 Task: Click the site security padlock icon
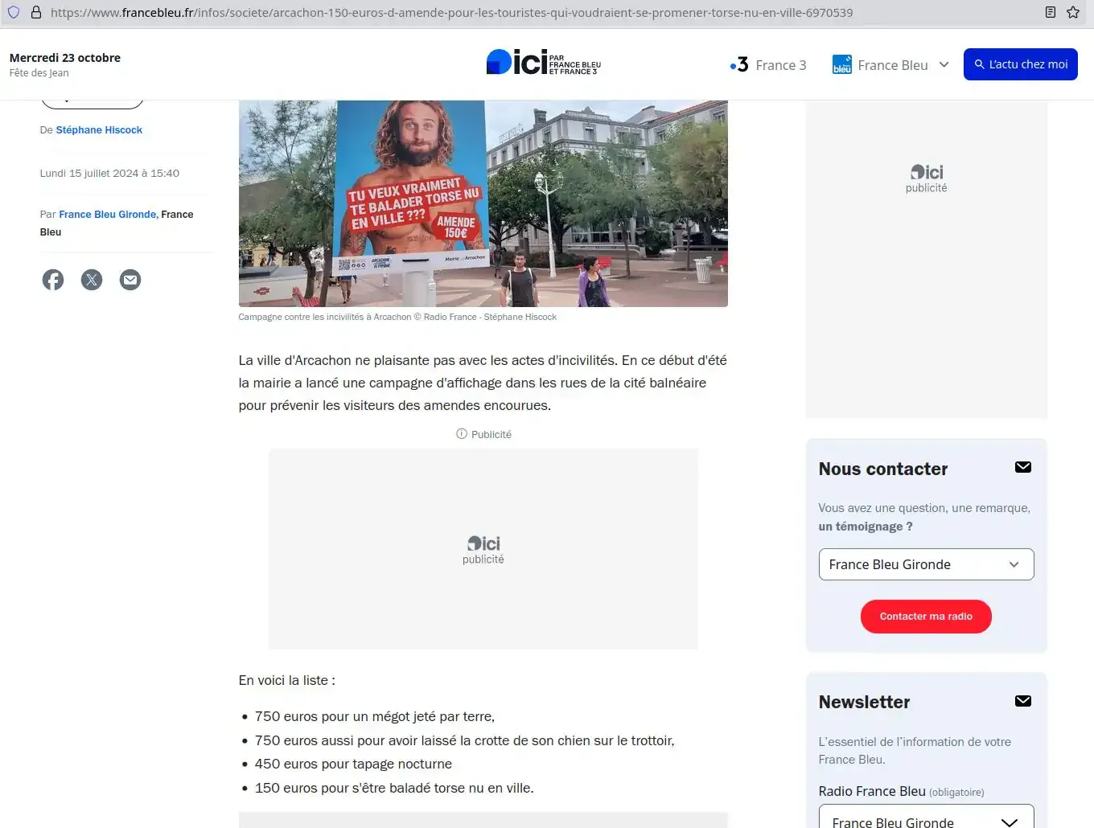click(36, 12)
